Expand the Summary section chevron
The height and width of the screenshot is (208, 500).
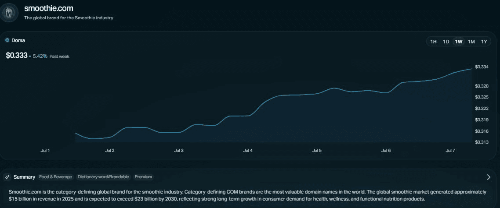(x=489, y=177)
